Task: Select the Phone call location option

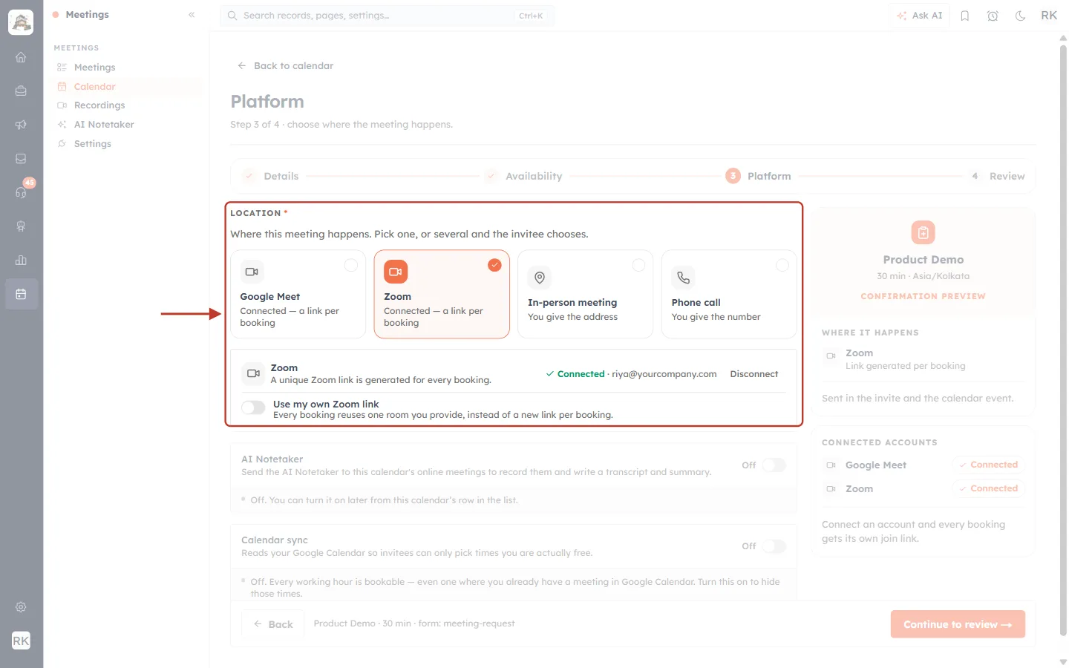Action: (x=729, y=294)
